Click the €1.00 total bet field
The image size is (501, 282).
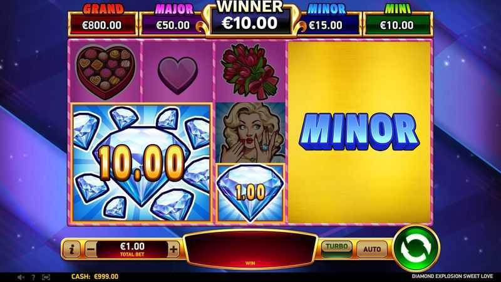click(x=132, y=249)
